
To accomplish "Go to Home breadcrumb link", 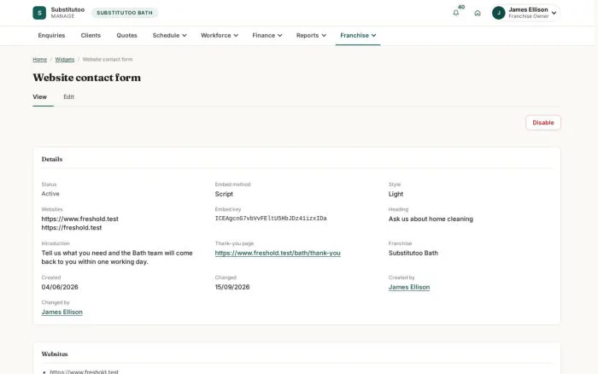I will [x=39, y=60].
